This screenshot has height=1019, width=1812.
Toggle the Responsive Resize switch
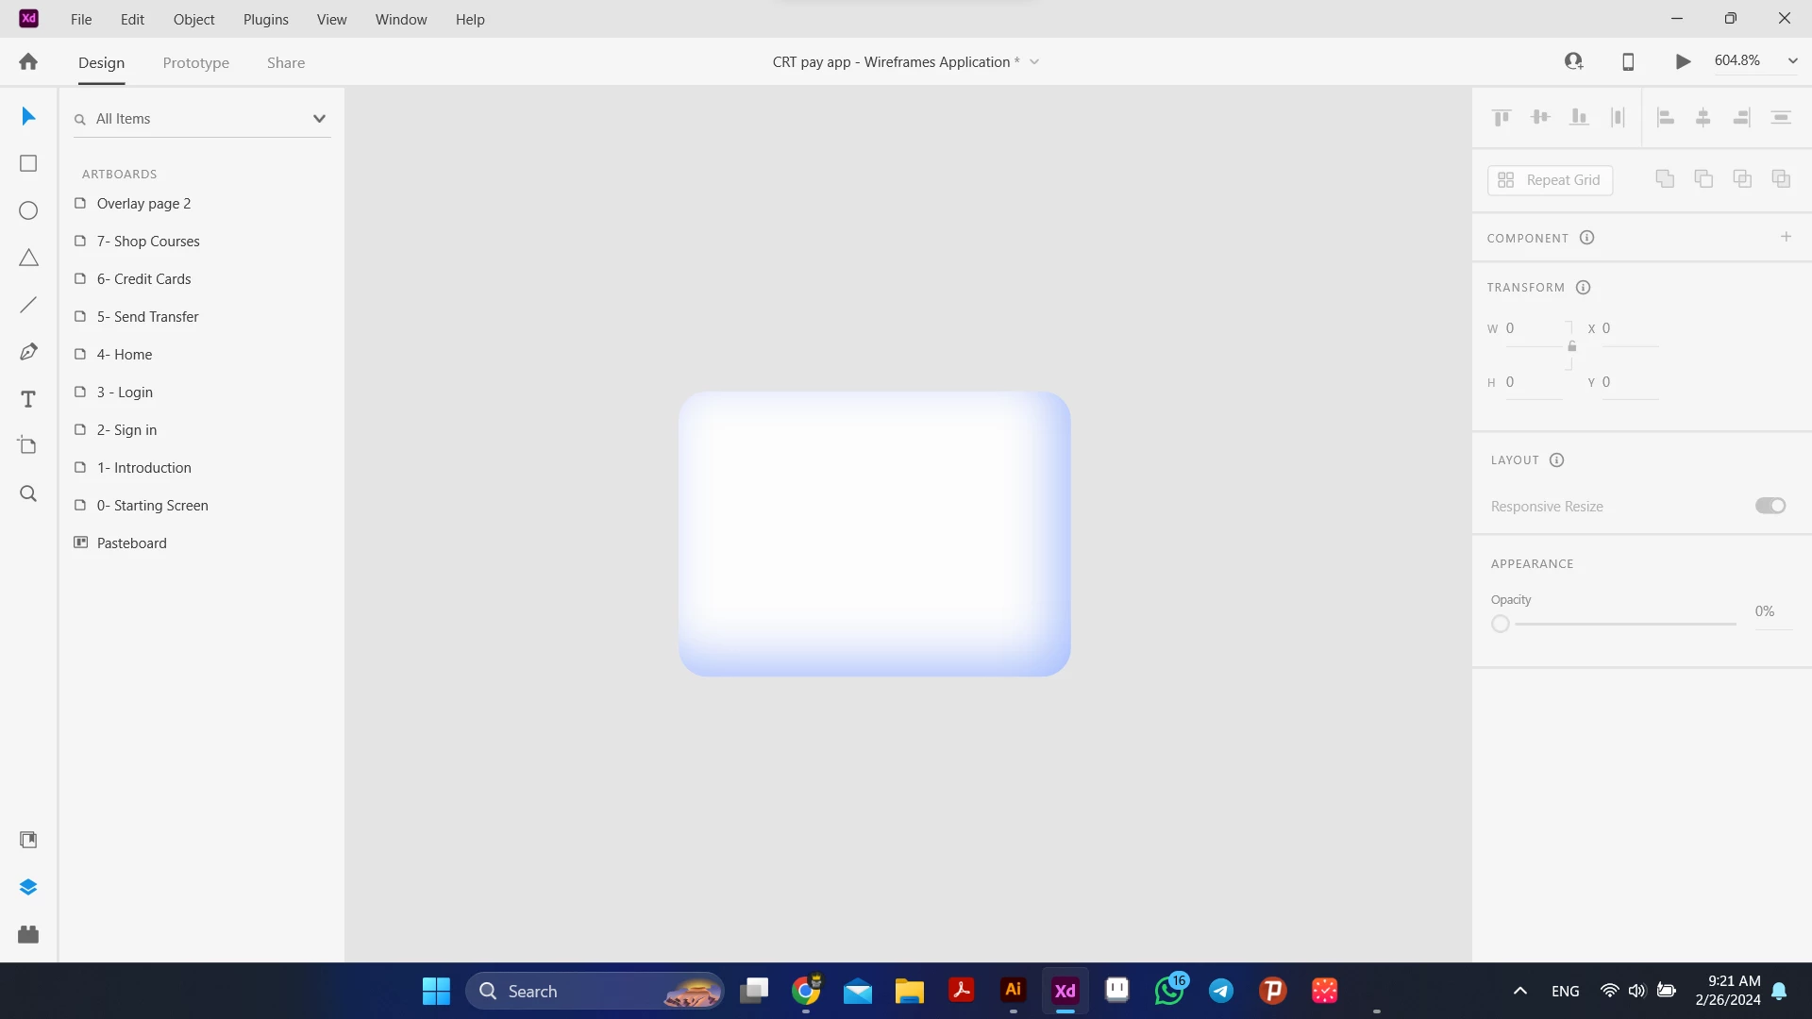(x=1770, y=506)
